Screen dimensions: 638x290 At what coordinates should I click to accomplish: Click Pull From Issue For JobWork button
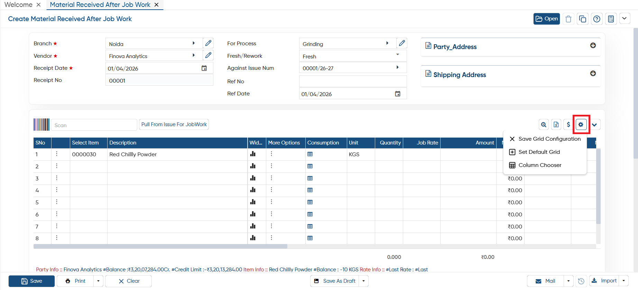pos(174,124)
